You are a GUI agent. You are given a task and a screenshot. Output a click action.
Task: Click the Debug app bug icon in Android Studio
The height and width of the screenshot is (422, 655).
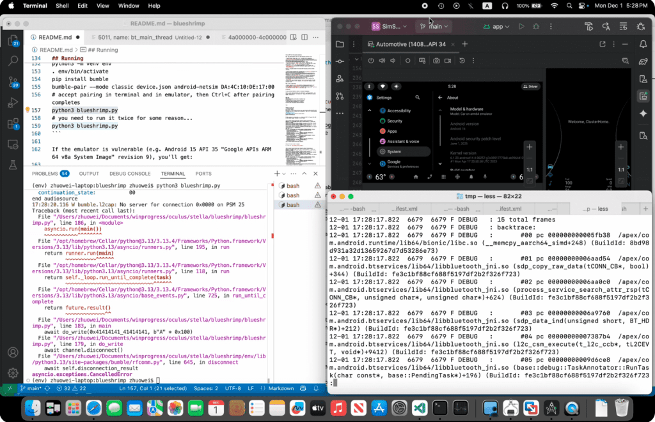click(537, 26)
